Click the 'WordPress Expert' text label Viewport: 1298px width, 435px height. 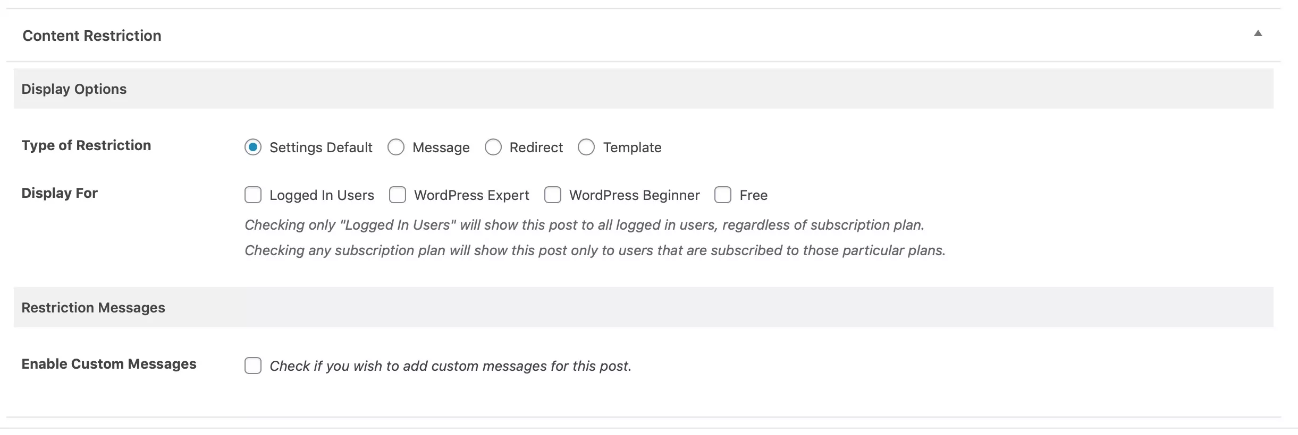(471, 195)
